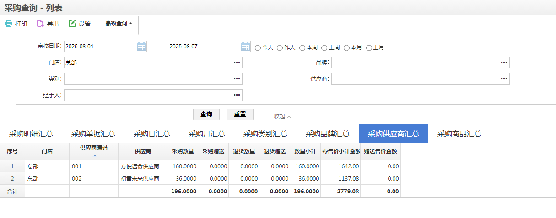Viewport: 556px width, 218px height.
Task: Open the 品牌 selector ellipsis button
Action: (x=504, y=62)
